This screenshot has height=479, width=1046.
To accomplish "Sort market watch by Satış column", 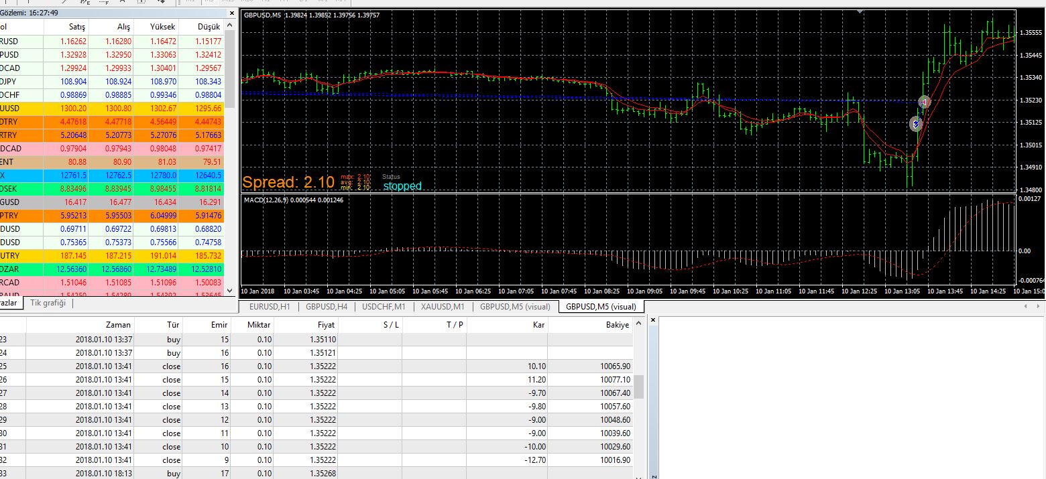I will [77, 26].
